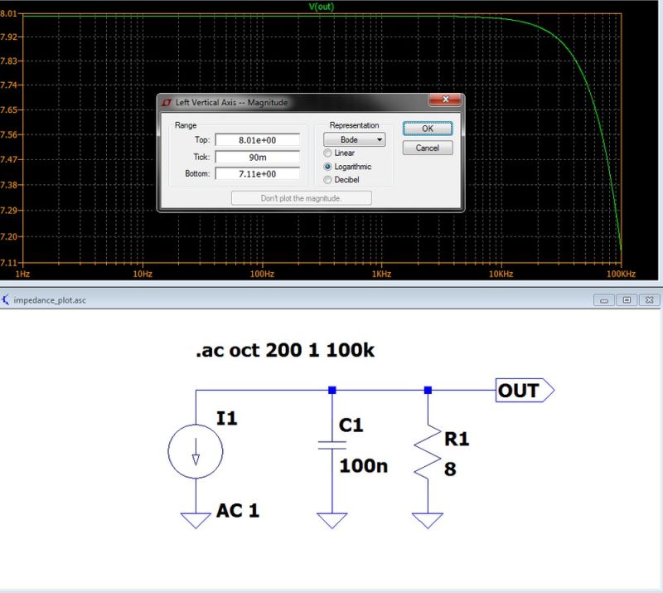Click the LTspice icon on the schematic tab
This screenshot has width=663, height=593.
tap(7, 299)
